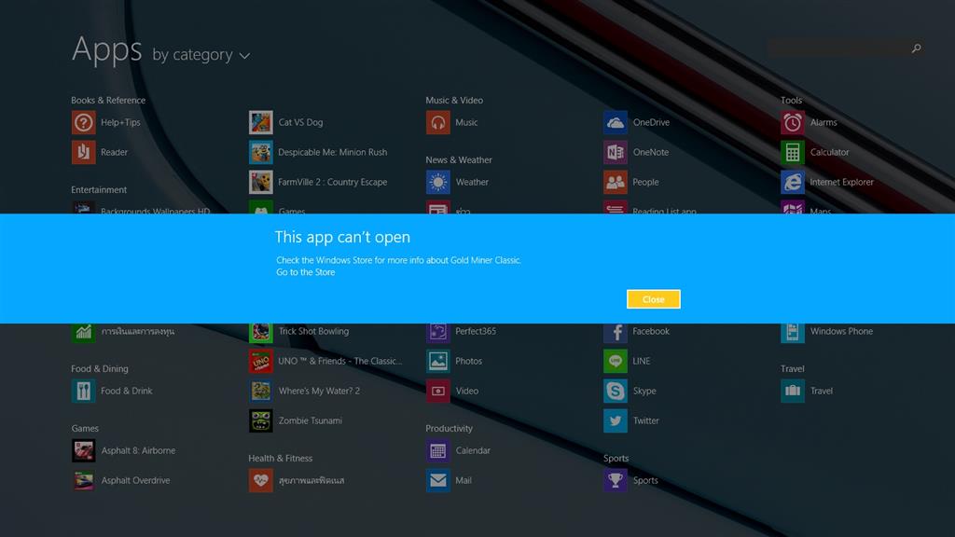
Task: Open the Facebook app icon
Action: pos(616,333)
